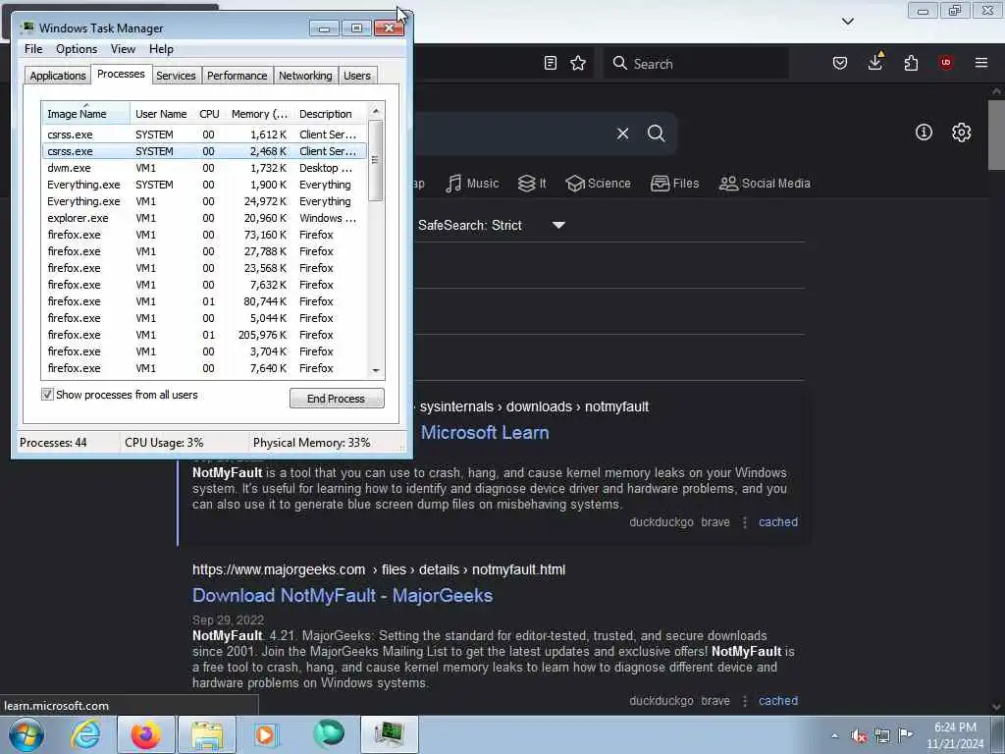This screenshot has height=754, width=1005.
Task: Submit search with magnifier icon on page
Action: (x=656, y=134)
